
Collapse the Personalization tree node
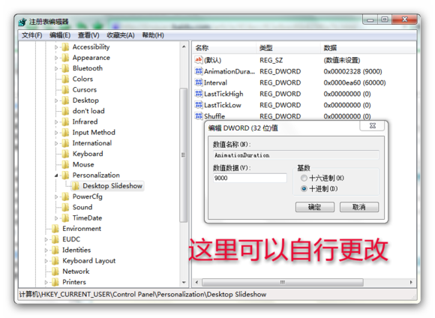(x=56, y=175)
